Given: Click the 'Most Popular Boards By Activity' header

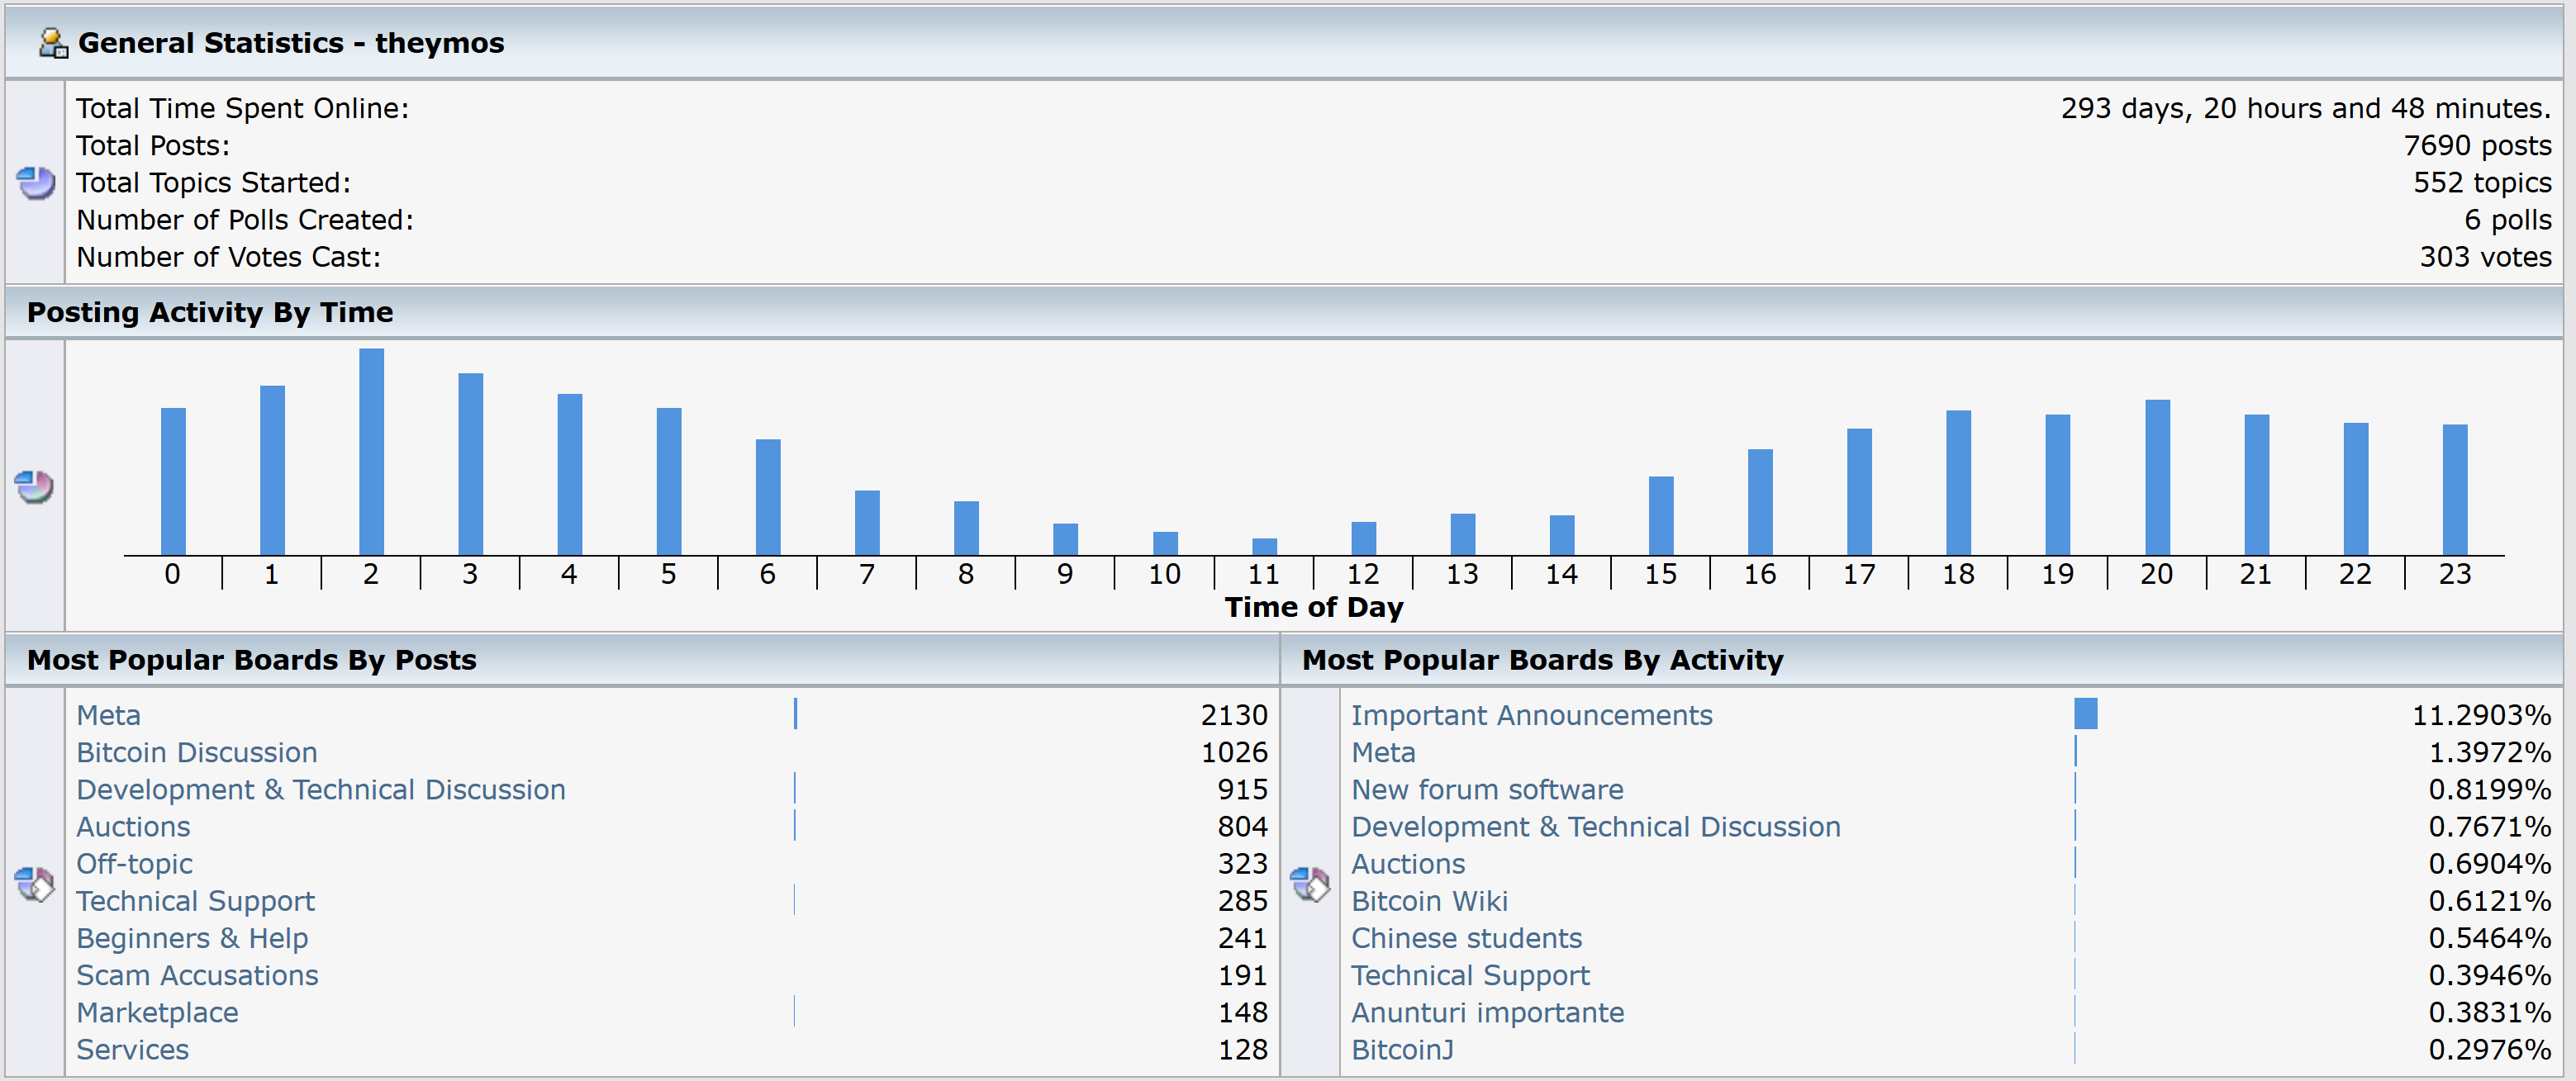Looking at the screenshot, I should [x=1543, y=660].
